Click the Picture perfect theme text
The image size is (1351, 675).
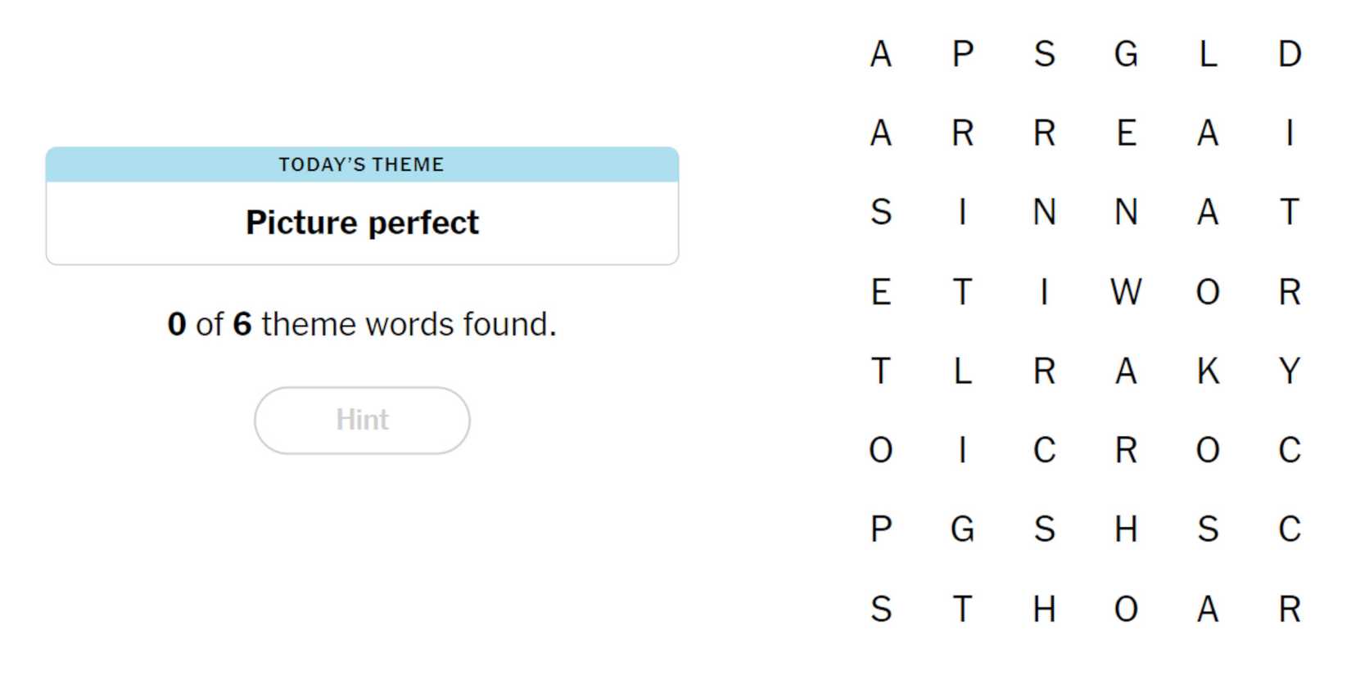(x=362, y=223)
